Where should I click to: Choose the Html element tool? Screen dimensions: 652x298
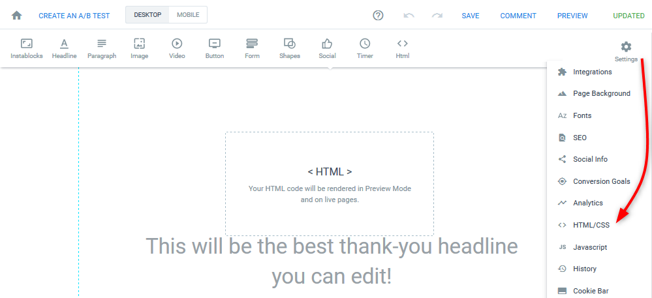(403, 49)
